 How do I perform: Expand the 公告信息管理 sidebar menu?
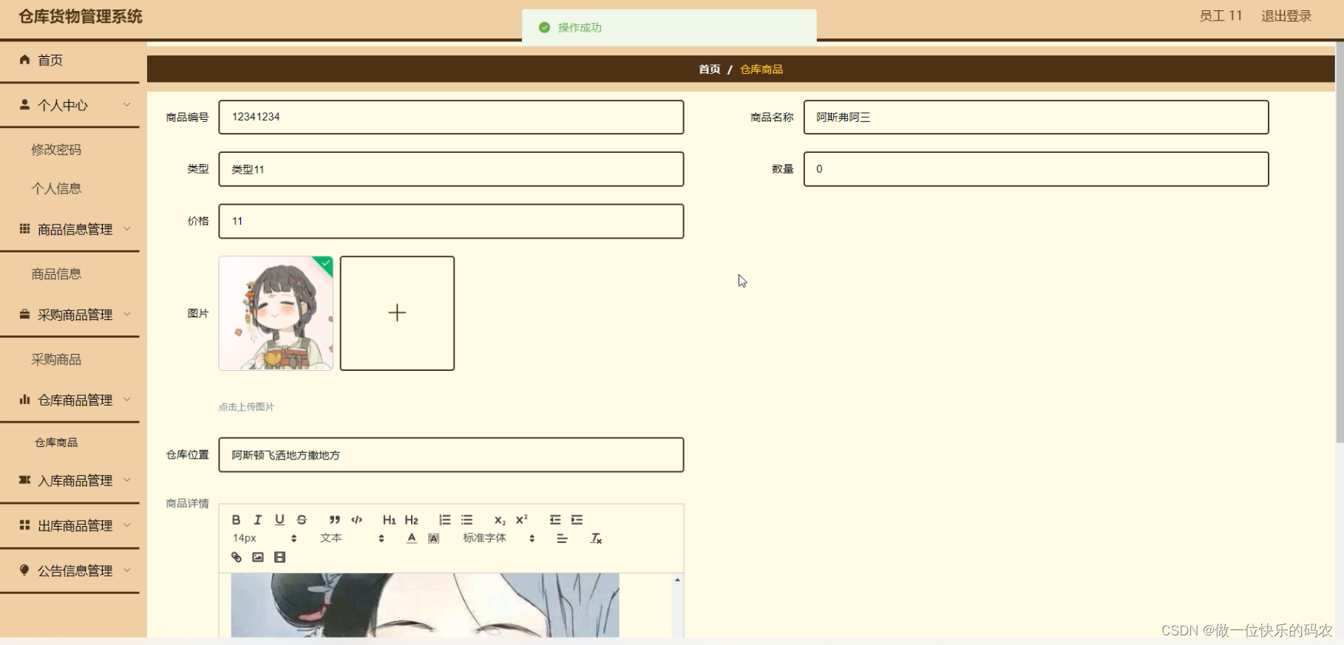coord(69,571)
